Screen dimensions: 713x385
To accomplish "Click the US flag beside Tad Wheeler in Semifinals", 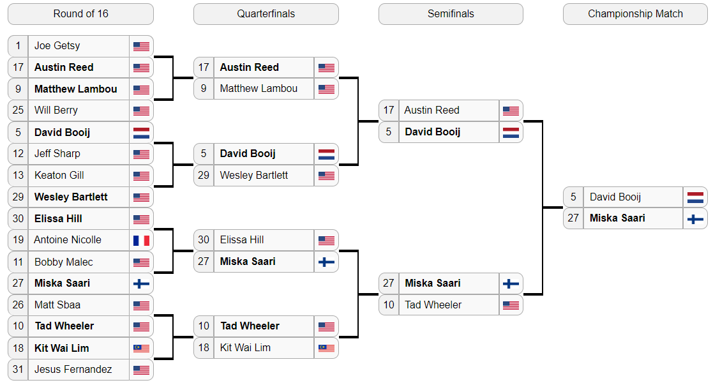I will (x=511, y=305).
